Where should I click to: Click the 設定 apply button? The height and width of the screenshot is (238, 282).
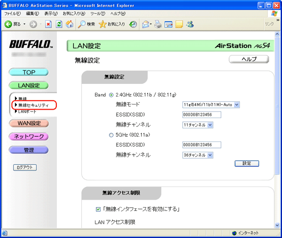[247, 164]
